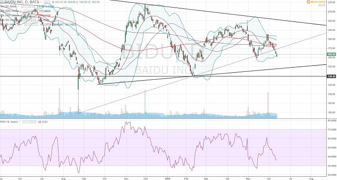337x180 pixels.
Task: Hide the RSI (14, close) indicator
Action: (x=24, y=122)
